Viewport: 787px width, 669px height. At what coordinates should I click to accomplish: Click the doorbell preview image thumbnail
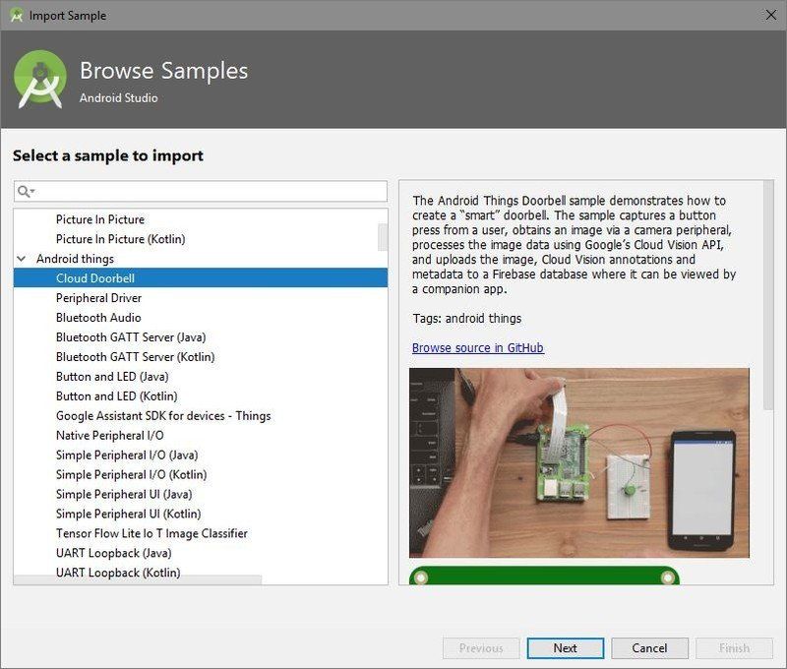[x=580, y=462]
